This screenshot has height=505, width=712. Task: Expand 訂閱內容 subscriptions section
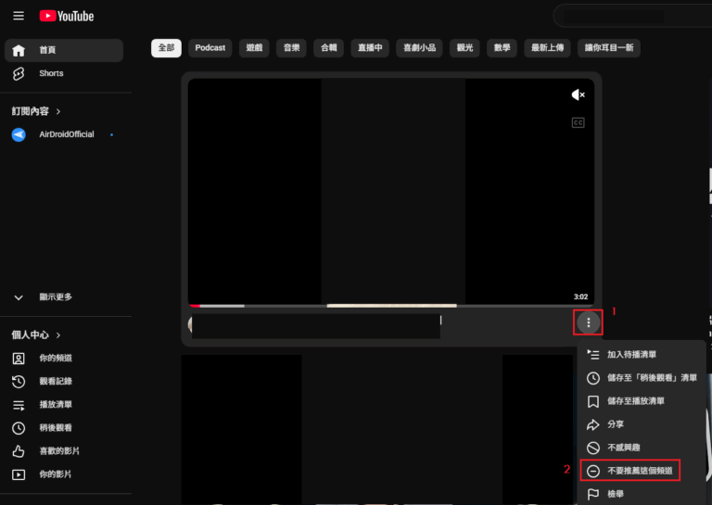[x=36, y=111]
